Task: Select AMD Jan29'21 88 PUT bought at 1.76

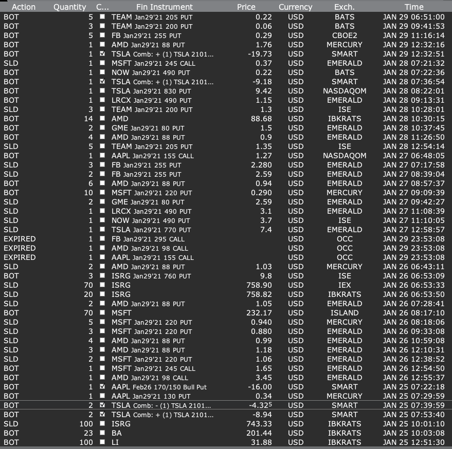Action: [x=148, y=45]
